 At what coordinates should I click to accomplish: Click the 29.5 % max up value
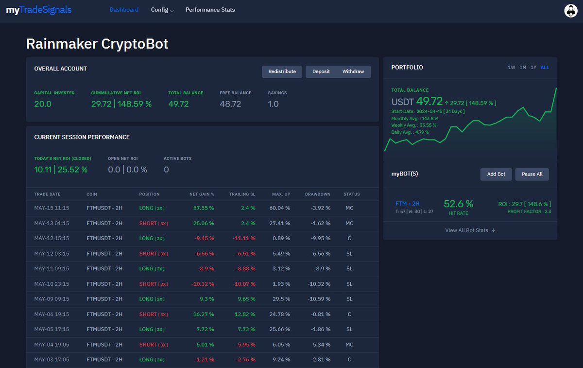(282, 299)
